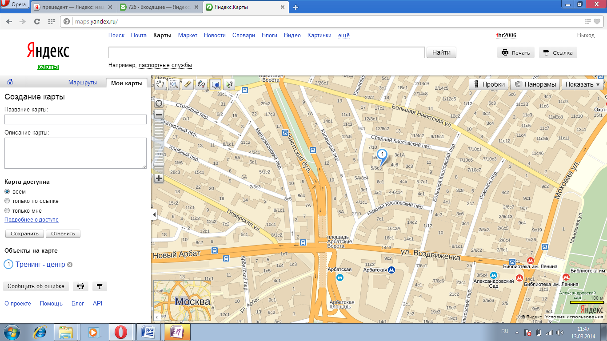Click the Выход logout link

pyautogui.click(x=586, y=36)
